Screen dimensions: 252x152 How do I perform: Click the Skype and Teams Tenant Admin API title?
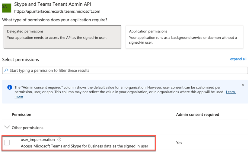pyautogui.click(x=53, y=4)
